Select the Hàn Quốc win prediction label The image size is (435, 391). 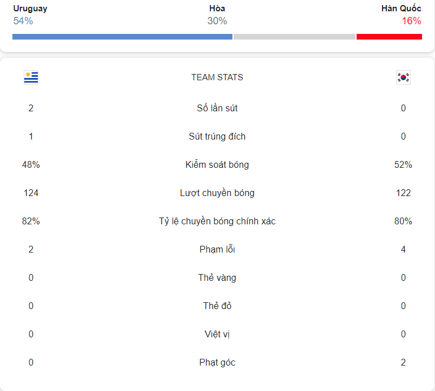[401, 8]
